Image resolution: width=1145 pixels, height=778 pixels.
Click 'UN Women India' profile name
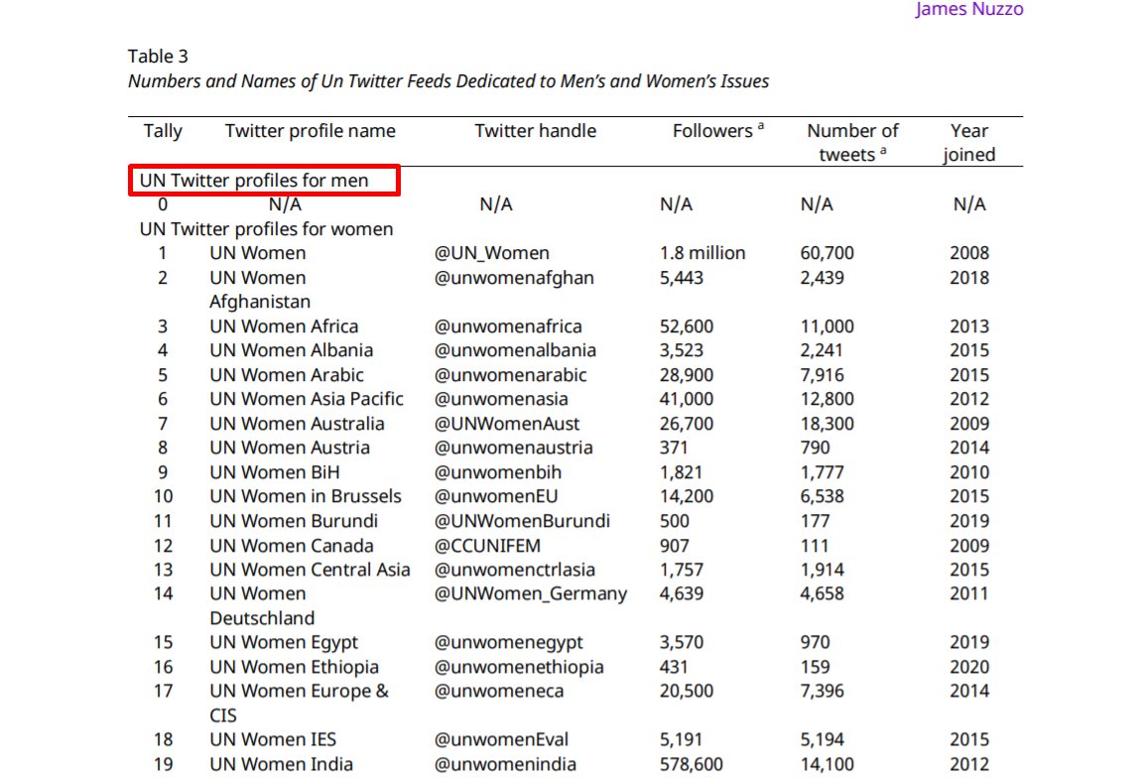point(281,765)
